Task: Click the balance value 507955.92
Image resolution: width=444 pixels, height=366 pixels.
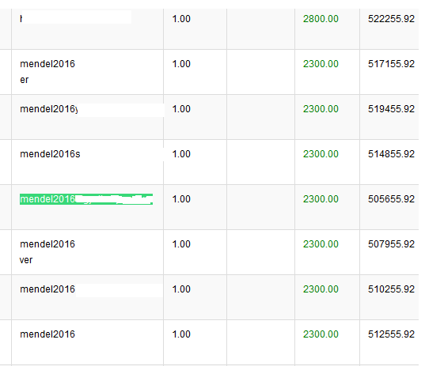Action: coord(391,244)
